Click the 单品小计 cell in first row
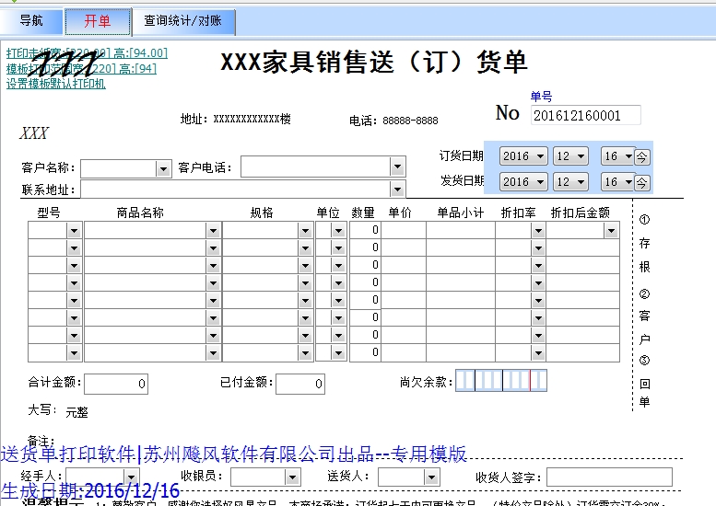 (461, 230)
